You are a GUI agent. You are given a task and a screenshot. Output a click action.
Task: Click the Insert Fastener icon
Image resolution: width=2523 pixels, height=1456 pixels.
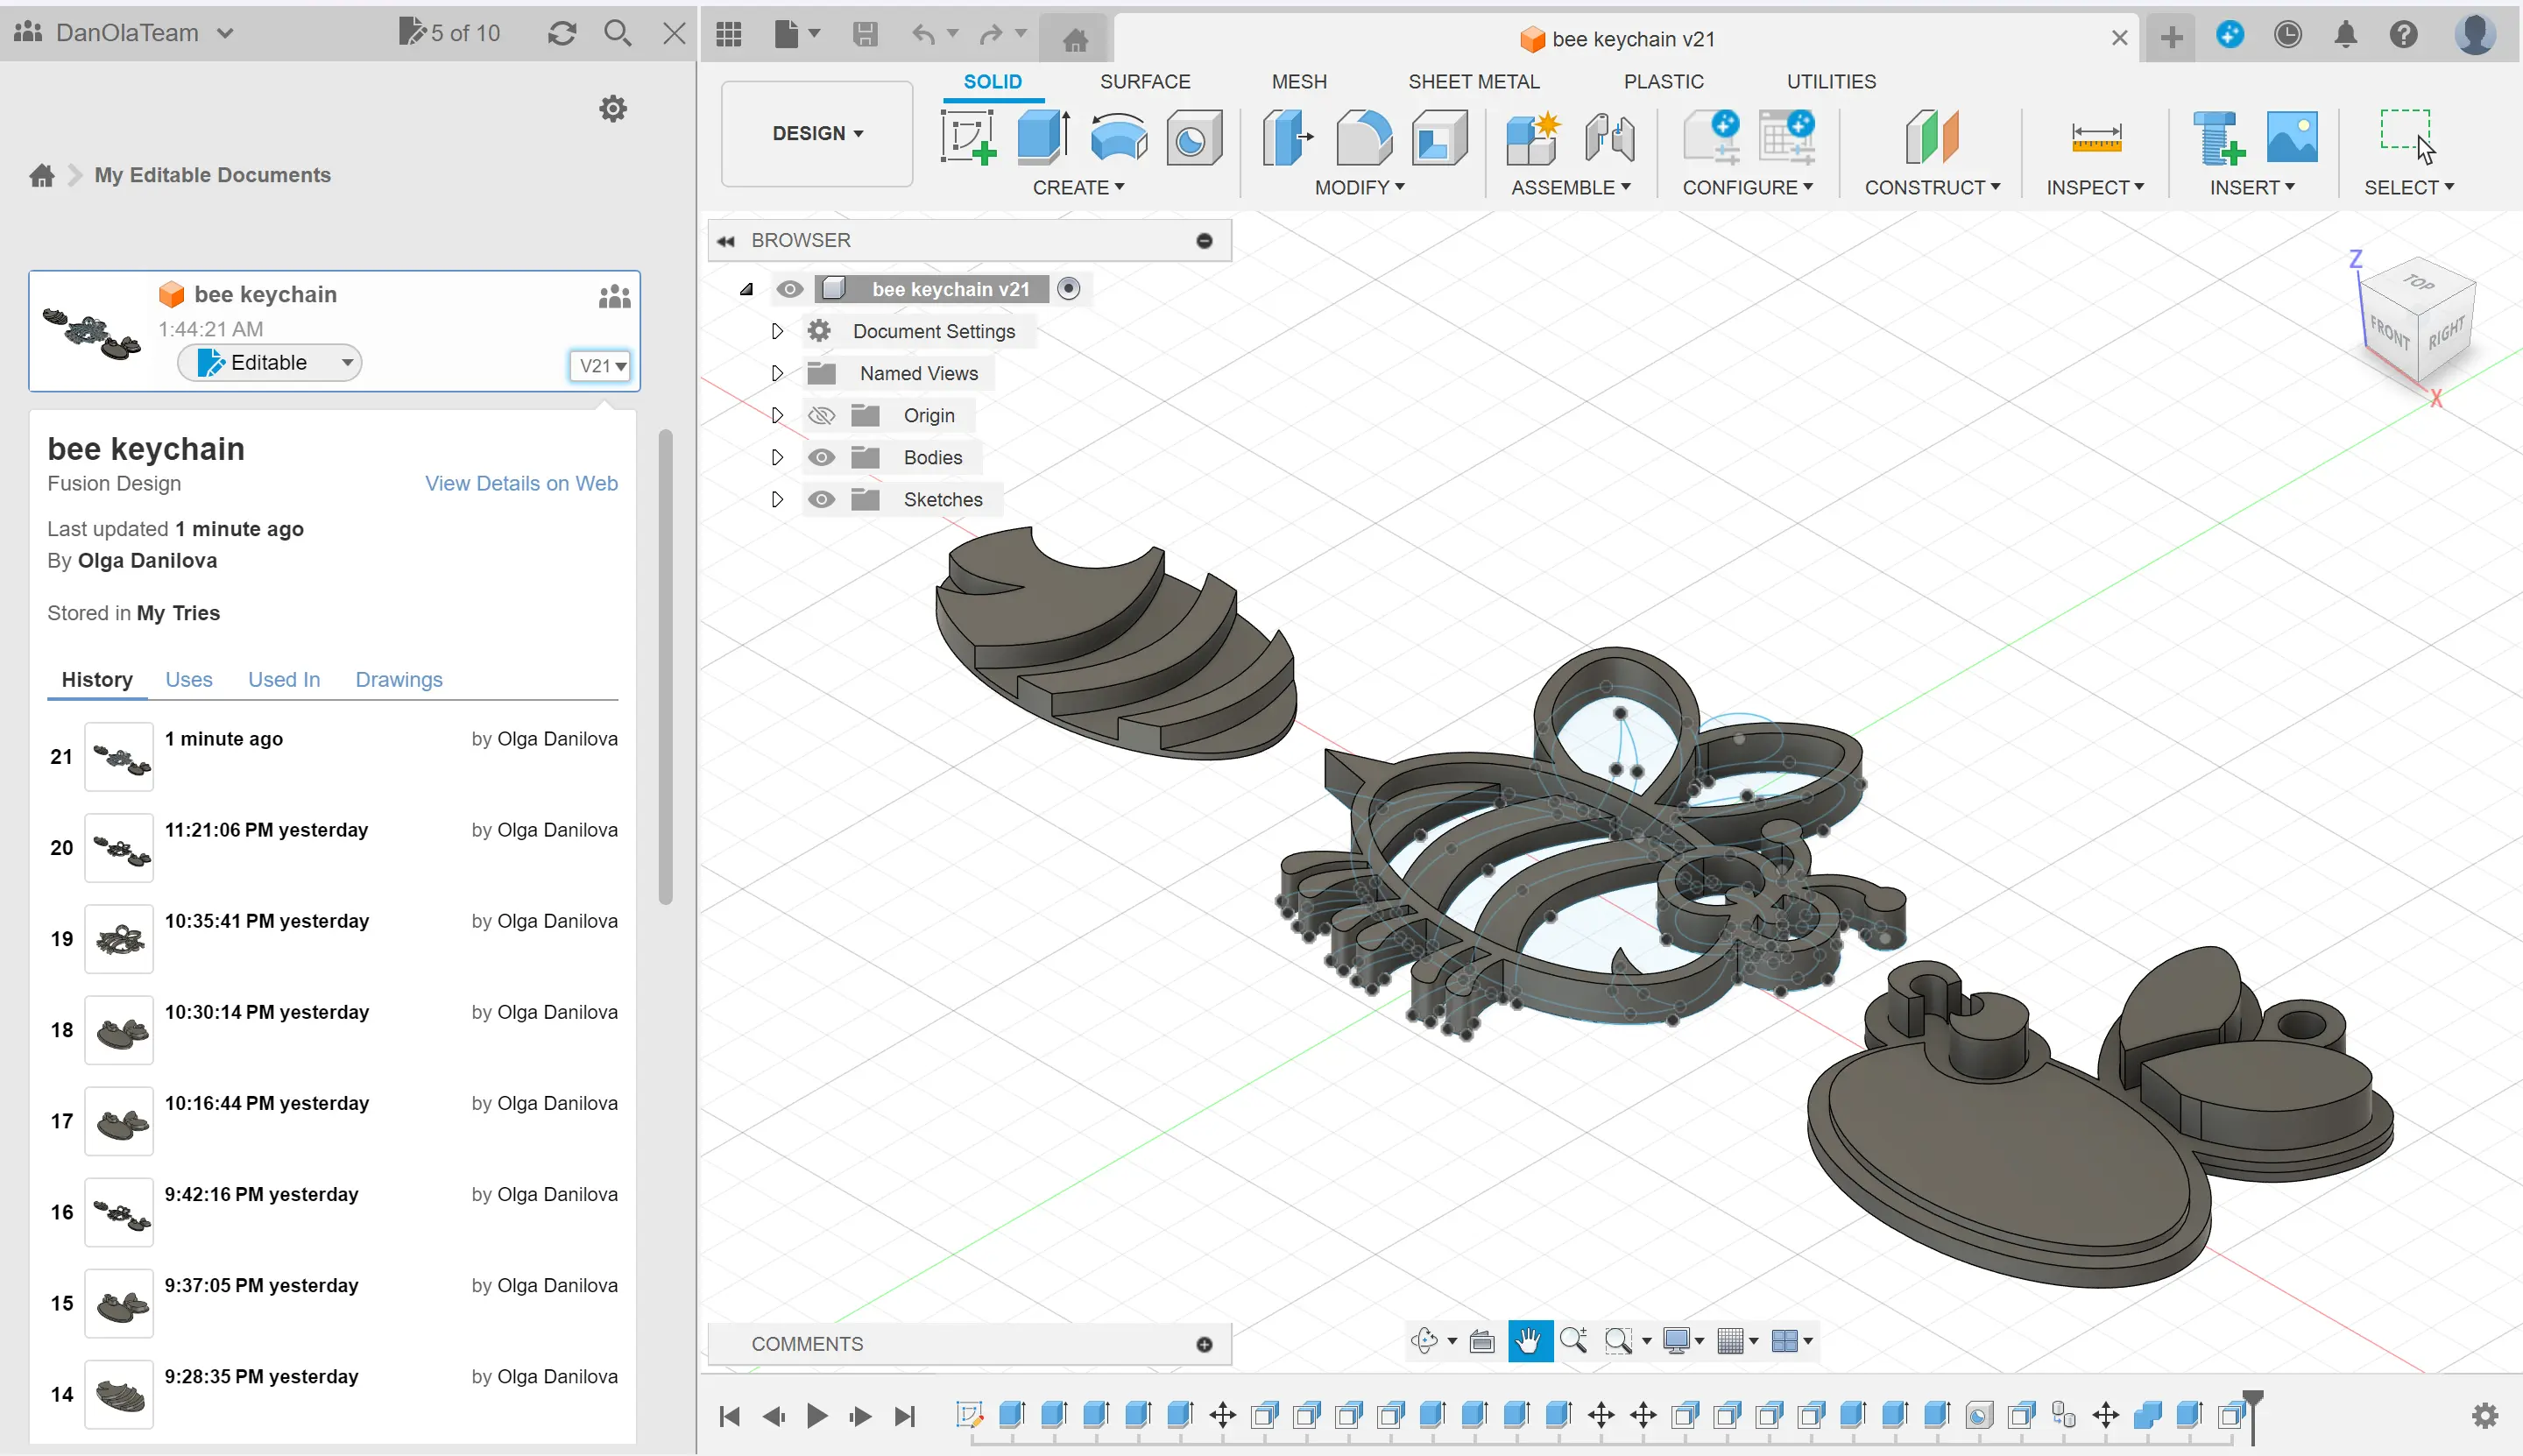click(x=2218, y=137)
